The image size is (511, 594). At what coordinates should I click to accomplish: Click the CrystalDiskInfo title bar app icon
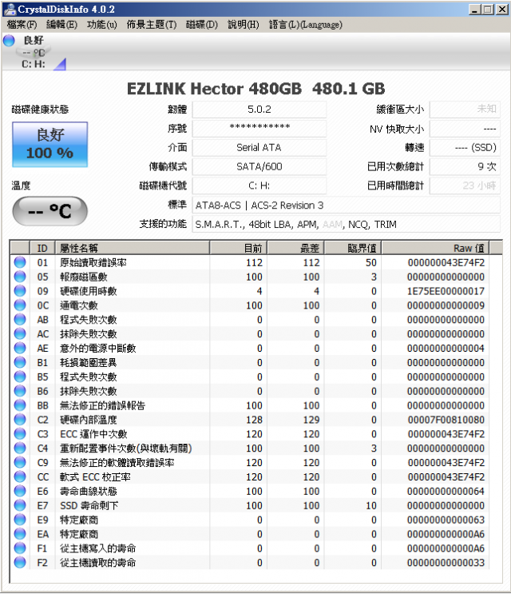[10, 9]
